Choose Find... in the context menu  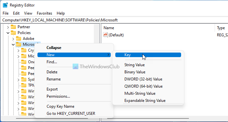pyautogui.click(x=51, y=62)
